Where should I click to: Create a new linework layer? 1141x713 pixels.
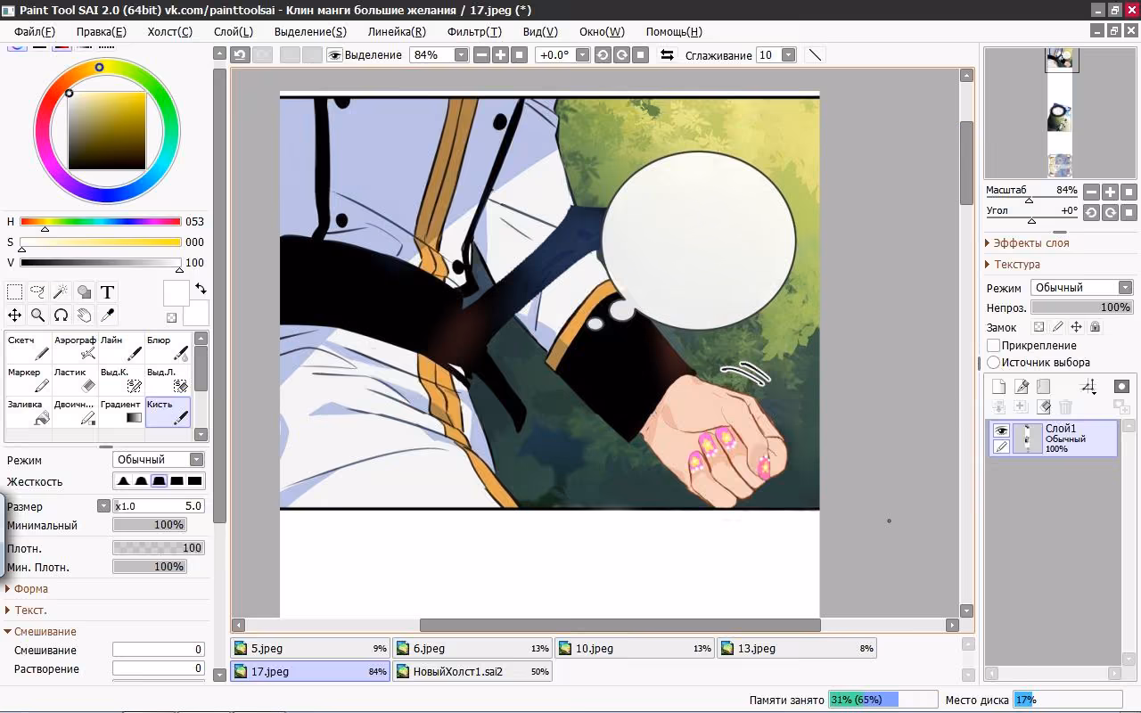coord(1022,387)
